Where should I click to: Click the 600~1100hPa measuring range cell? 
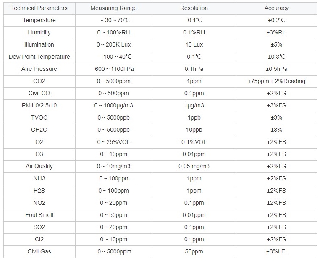113,69
